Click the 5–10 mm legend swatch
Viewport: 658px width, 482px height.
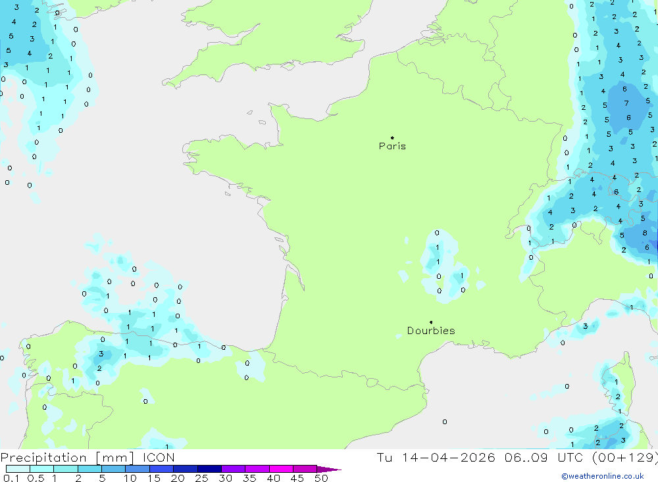[113, 469]
